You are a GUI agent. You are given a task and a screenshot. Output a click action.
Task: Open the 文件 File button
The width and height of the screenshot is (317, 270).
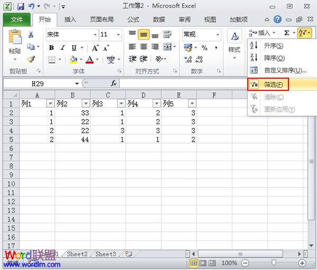point(17,20)
